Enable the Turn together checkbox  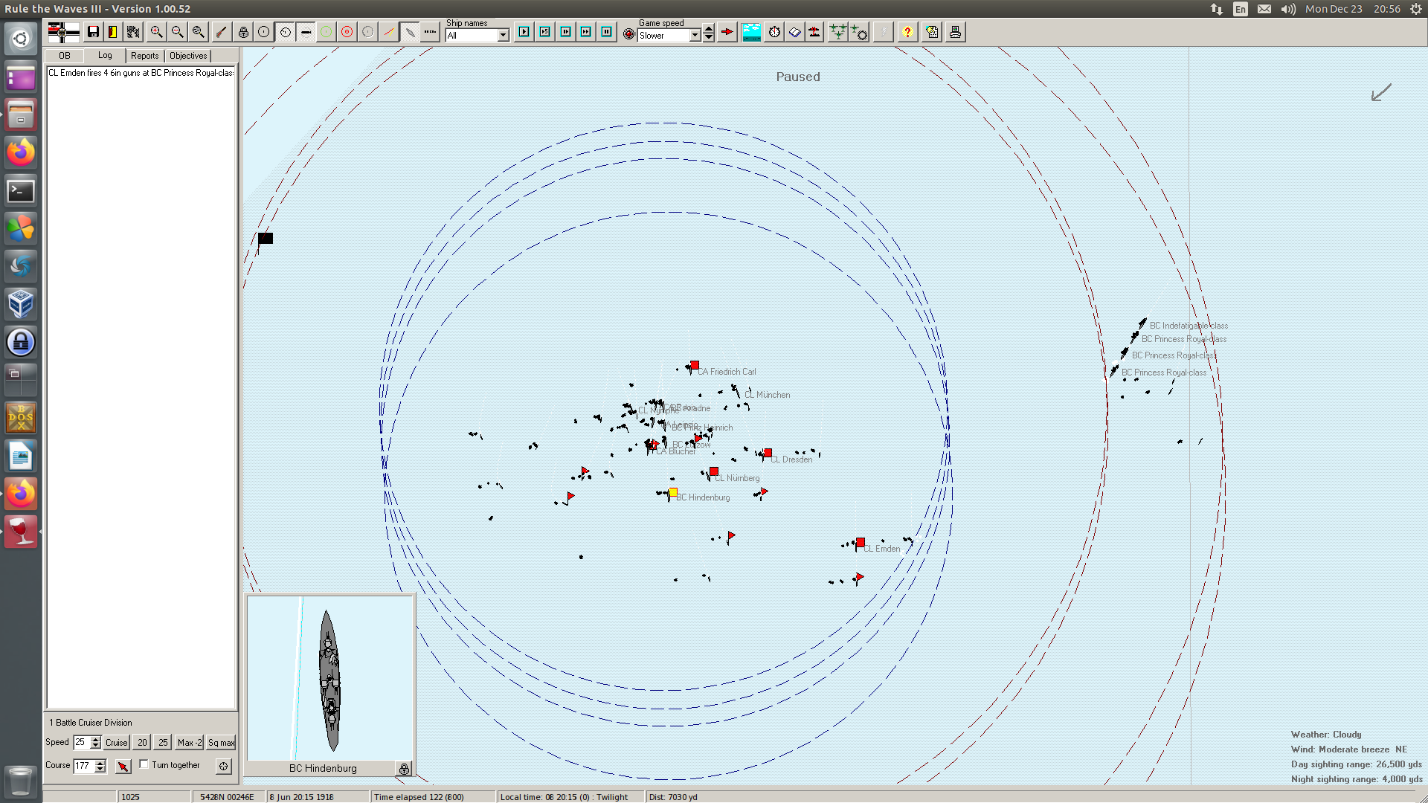144,764
